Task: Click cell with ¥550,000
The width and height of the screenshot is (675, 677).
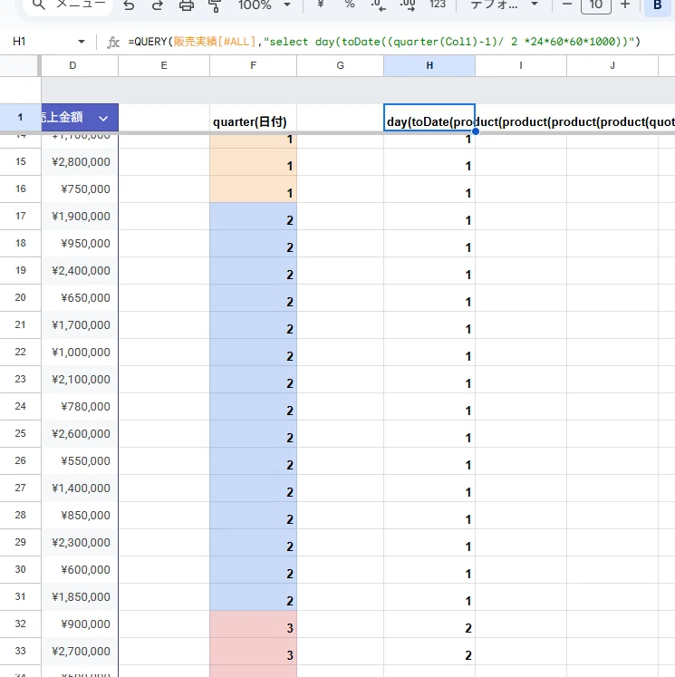Action: click(80, 461)
